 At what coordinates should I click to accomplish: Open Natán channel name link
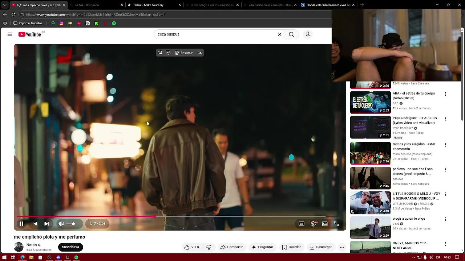point(32,245)
